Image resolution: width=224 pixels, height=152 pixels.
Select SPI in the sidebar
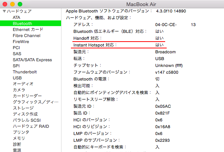click(16, 66)
